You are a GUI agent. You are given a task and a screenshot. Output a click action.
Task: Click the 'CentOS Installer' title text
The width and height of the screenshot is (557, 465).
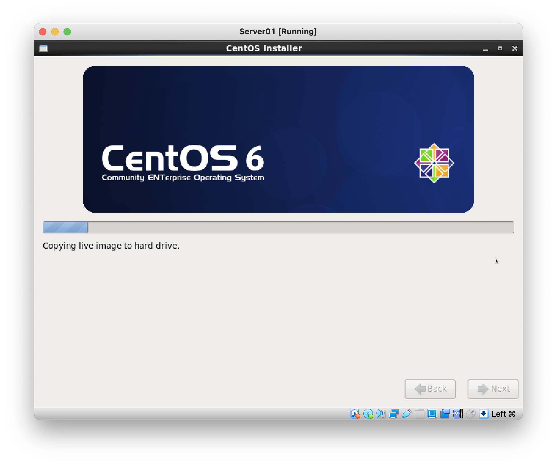[x=264, y=48]
